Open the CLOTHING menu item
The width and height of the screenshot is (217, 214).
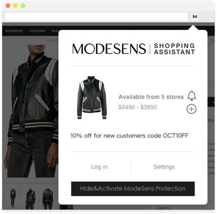[x=38, y=31]
